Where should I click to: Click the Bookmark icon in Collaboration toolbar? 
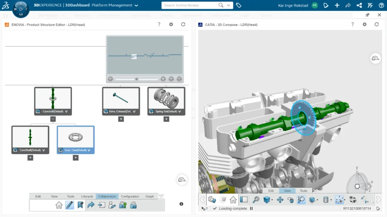(x=80, y=205)
